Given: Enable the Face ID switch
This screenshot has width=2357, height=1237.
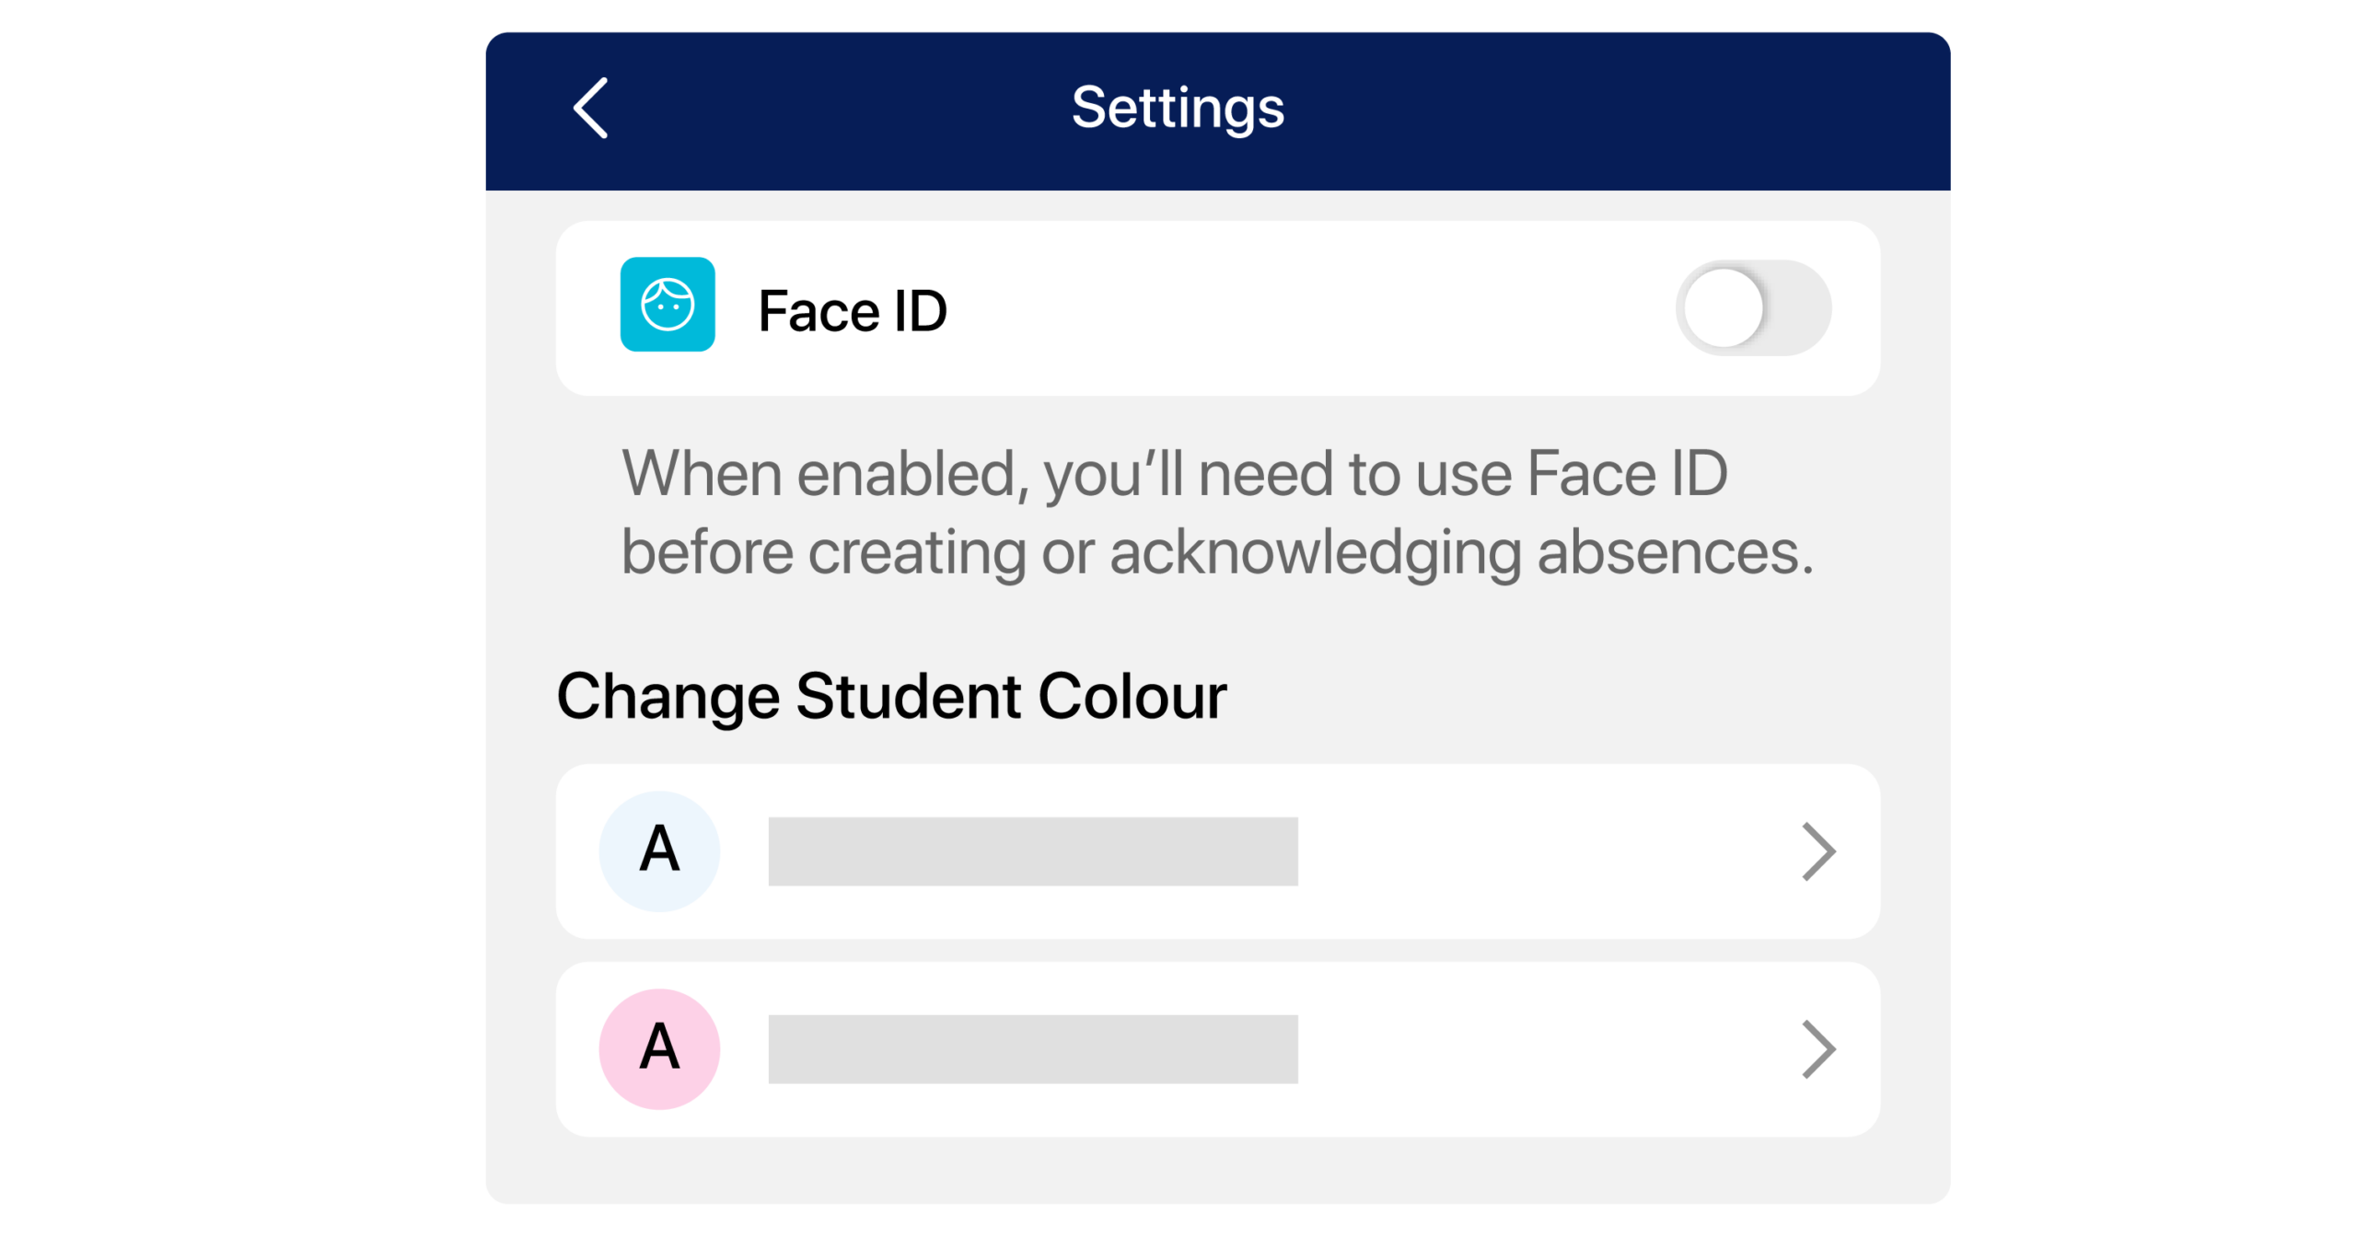Looking at the screenshot, I should (x=1753, y=308).
